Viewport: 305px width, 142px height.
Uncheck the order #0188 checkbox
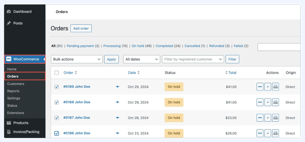(57, 102)
